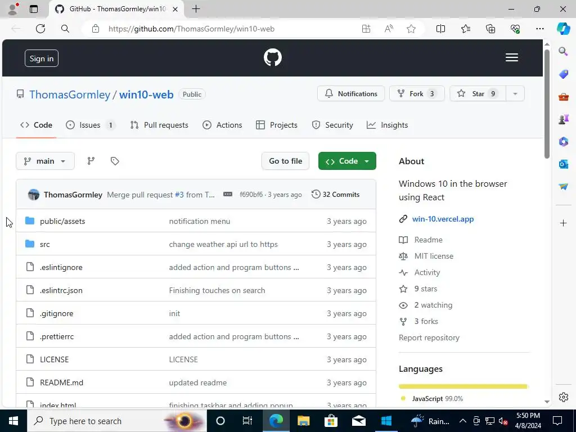576x432 pixels.
Task: Open the public/assets folder
Action: [62, 221]
